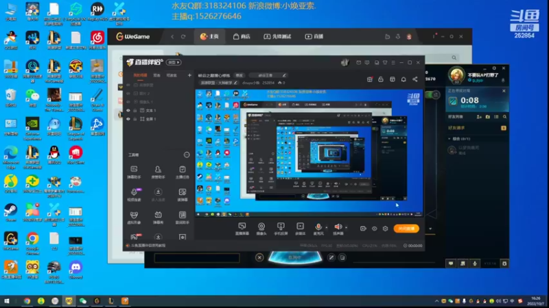Open Steam desktop shortcut
The image size is (549, 308).
coord(10,212)
